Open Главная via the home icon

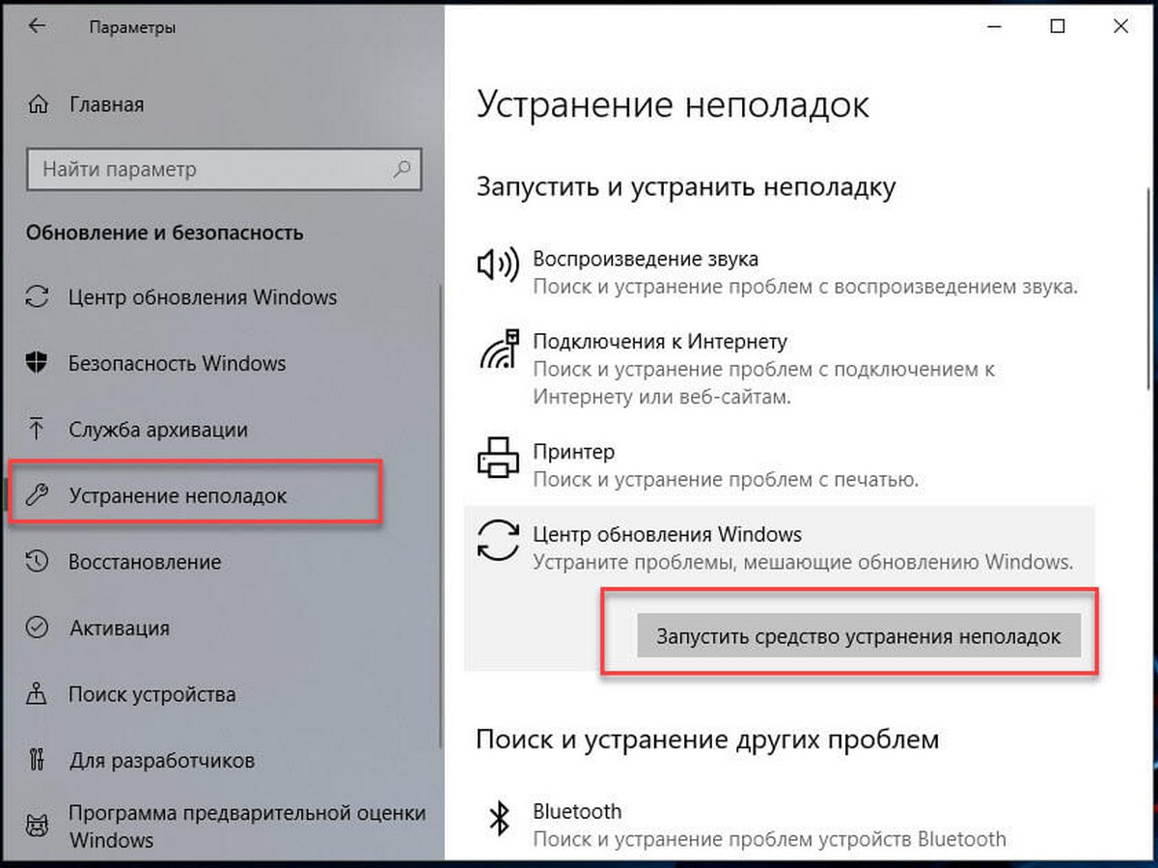tap(38, 103)
